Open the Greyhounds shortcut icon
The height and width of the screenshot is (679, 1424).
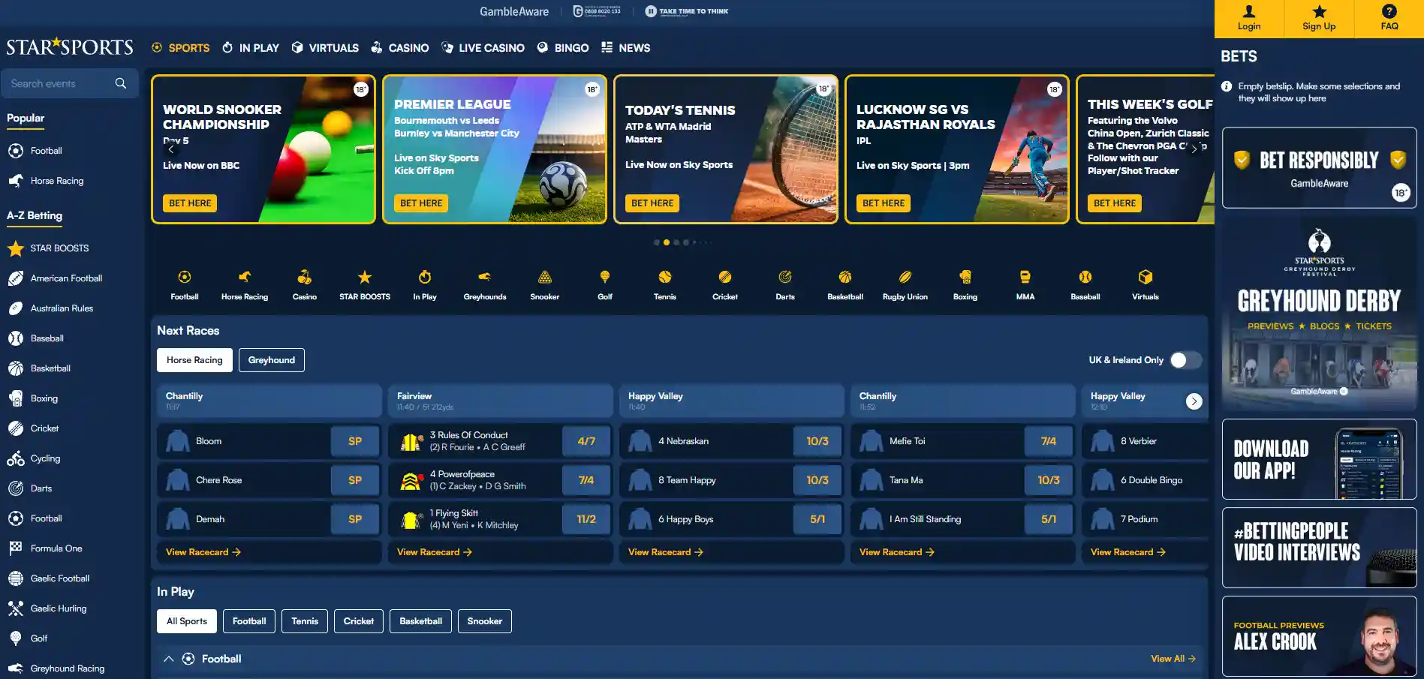pos(485,278)
